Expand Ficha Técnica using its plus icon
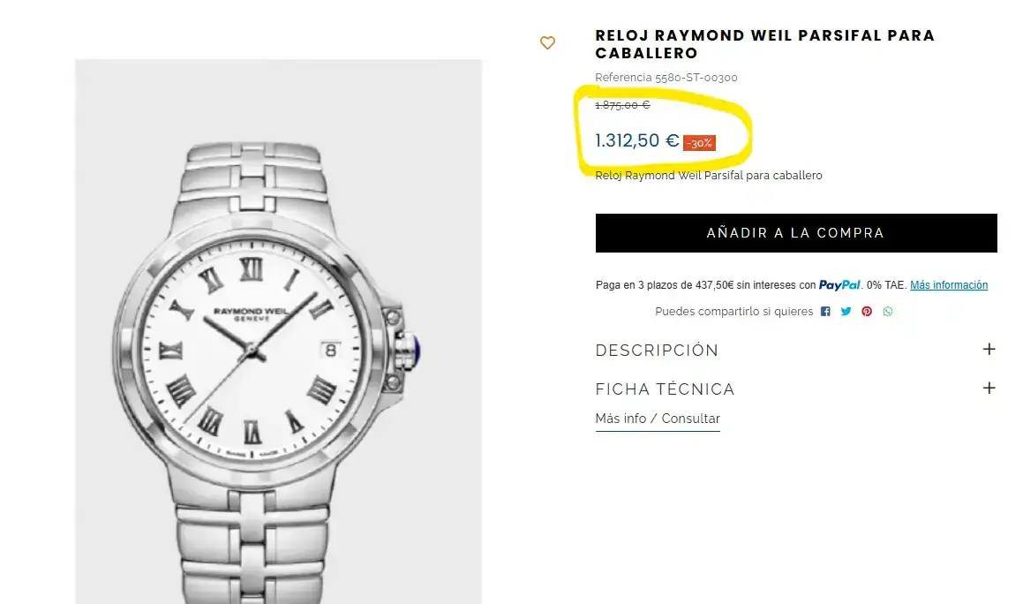The image size is (1023, 604). pyautogui.click(x=989, y=389)
